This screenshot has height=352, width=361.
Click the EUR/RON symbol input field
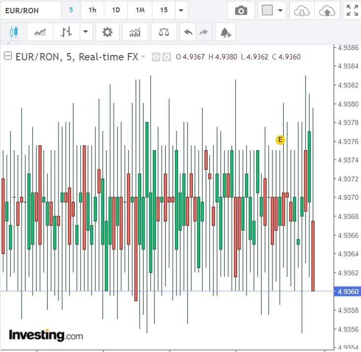[x=30, y=10]
